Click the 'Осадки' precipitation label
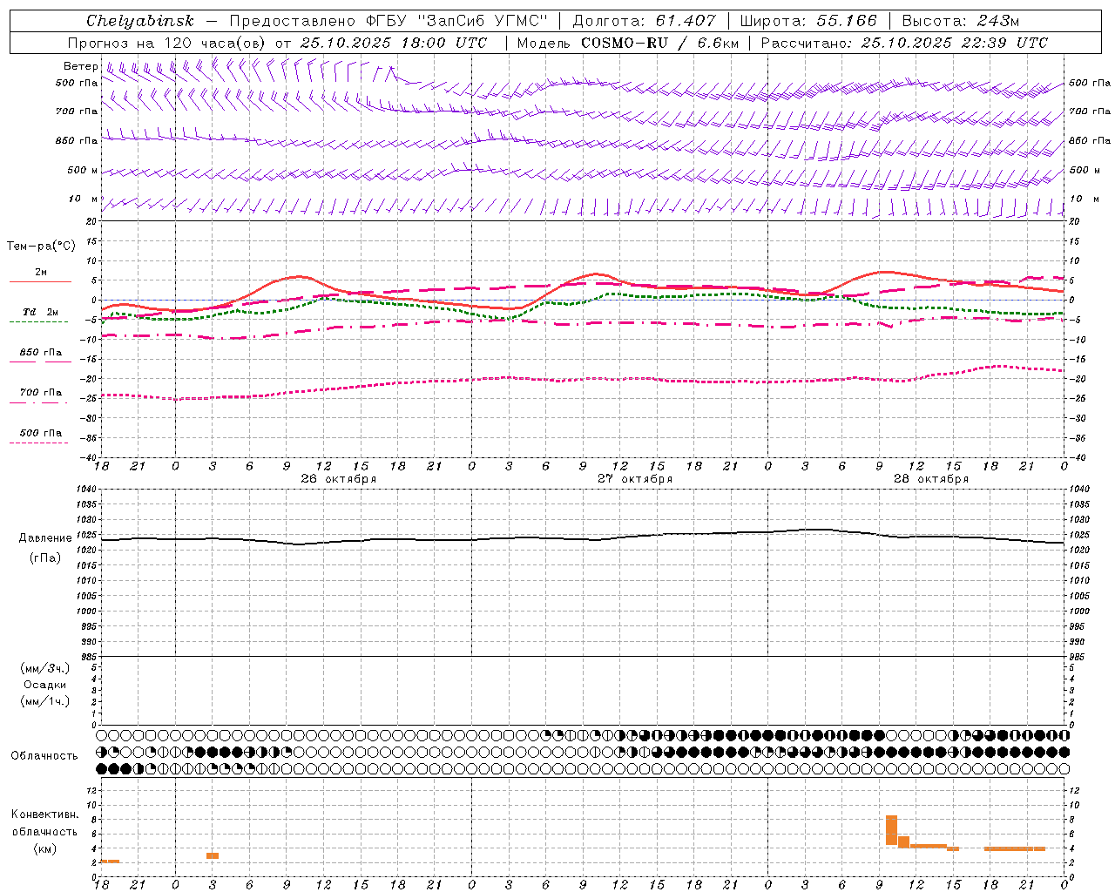This screenshot has height=892, width=1115. coord(44,685)
